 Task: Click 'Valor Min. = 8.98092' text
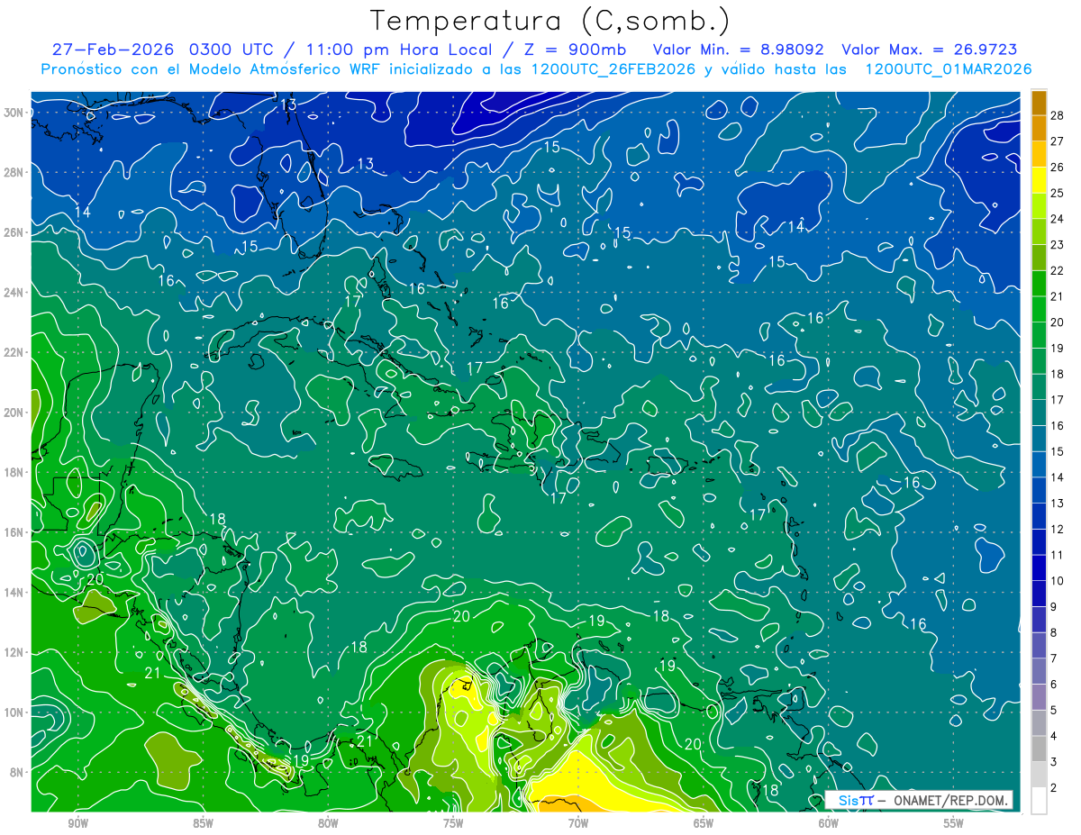737,50
